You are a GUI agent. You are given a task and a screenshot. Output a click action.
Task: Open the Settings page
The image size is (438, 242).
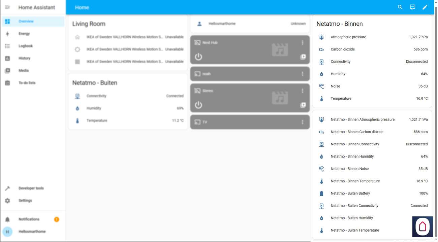(x=25, y=201)
